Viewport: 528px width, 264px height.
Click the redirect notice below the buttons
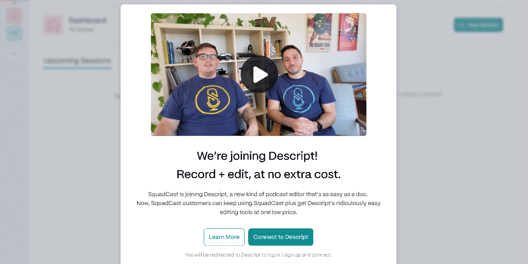click(258, 255)
